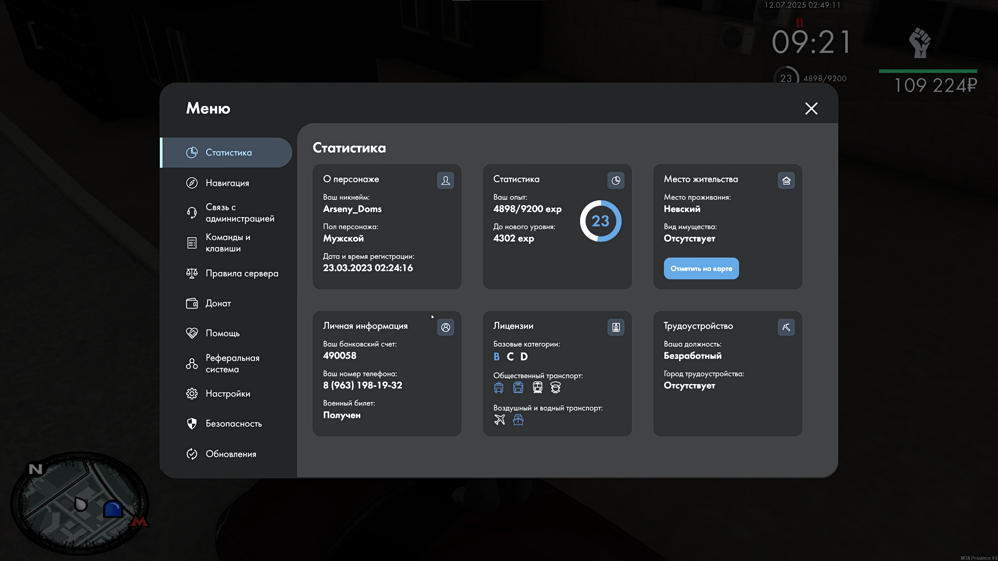The width and height of the screenshot is (998, 561).
Task: Click the pie chart icon beside Статистика sidebar item
Action: click(192, 152)
